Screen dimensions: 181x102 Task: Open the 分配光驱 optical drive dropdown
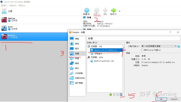pos(159,46)
